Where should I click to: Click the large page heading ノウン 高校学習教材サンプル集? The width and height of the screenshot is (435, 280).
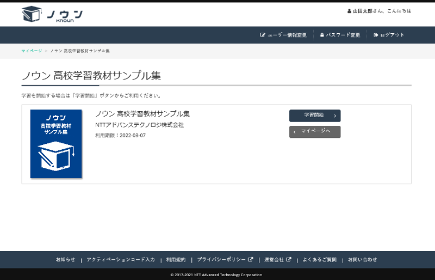pyautogui.click(x=91, y=75)
